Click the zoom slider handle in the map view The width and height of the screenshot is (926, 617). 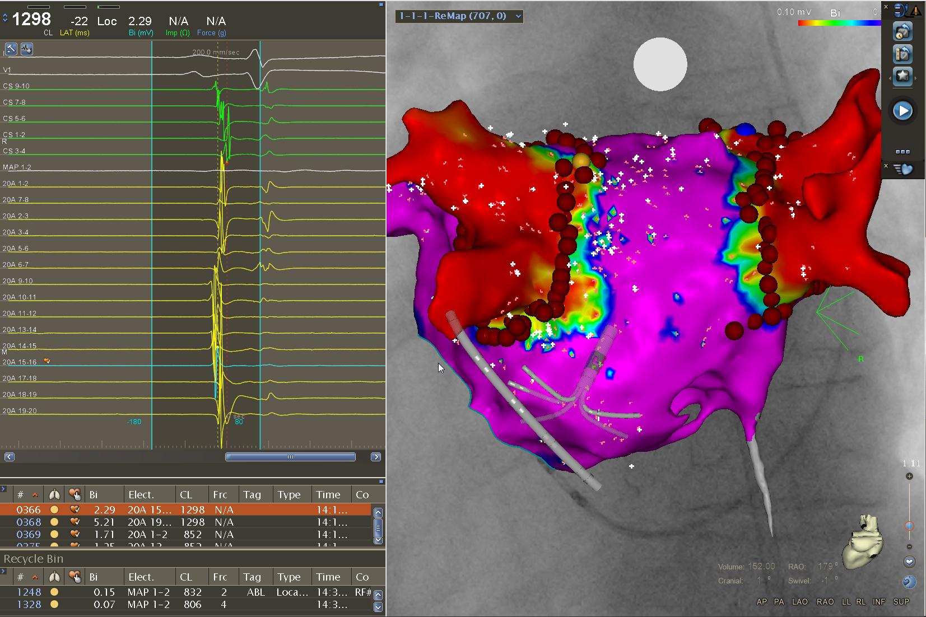pos(909,526)
